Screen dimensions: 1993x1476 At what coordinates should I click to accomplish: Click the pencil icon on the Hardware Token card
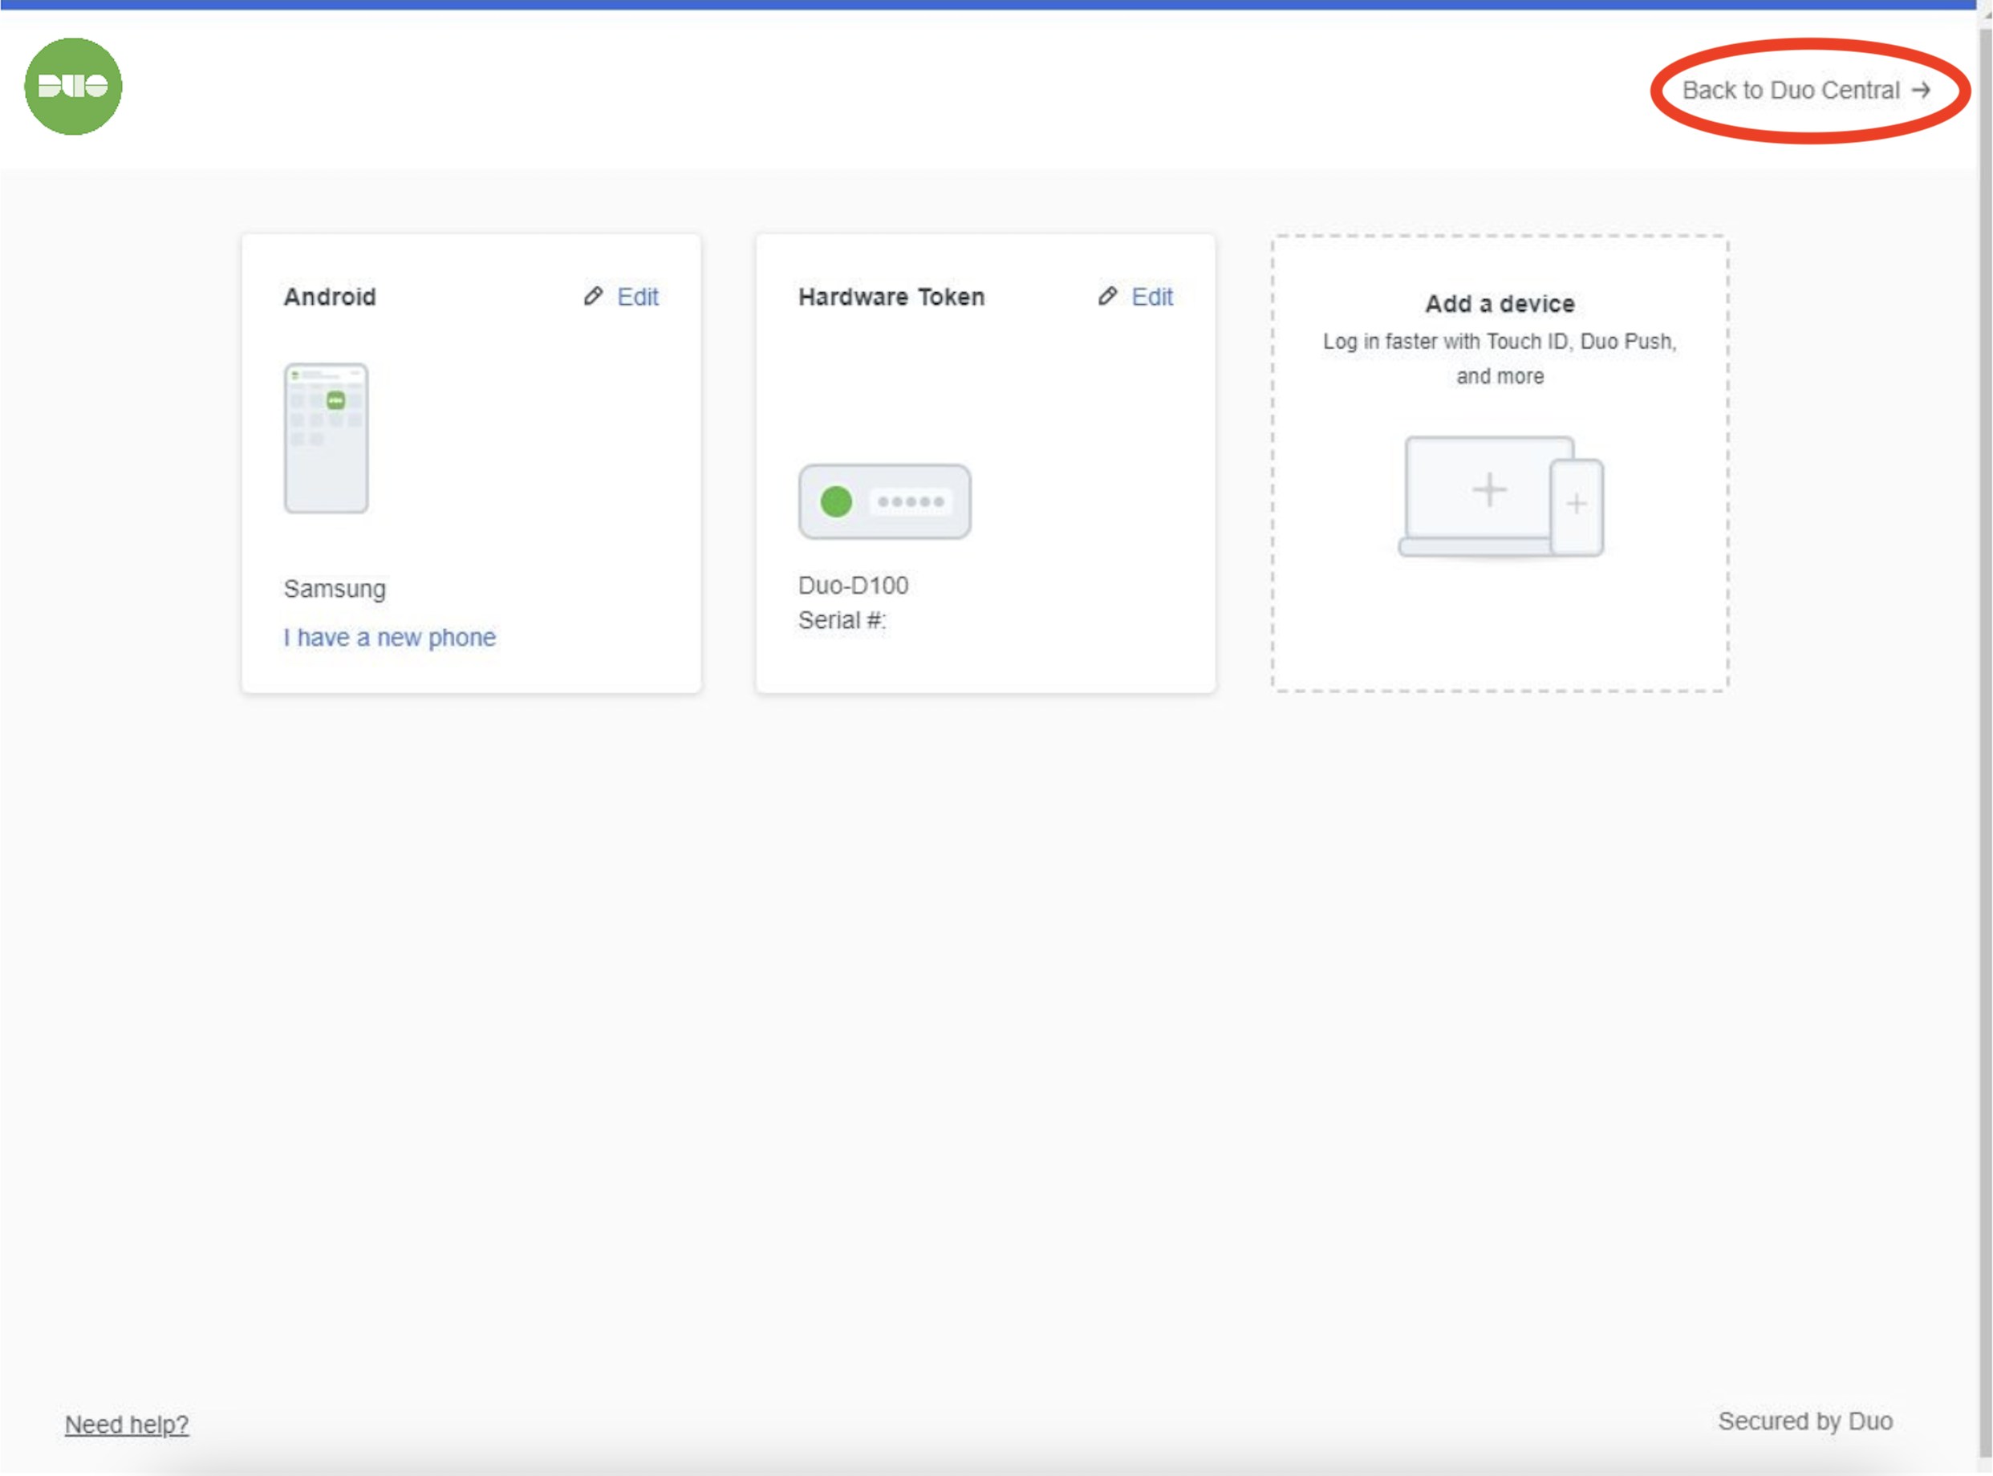click(1107, 297)
